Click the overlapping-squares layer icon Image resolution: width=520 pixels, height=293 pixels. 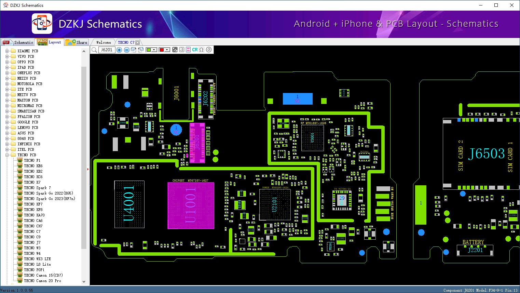[x=175, y=50]
